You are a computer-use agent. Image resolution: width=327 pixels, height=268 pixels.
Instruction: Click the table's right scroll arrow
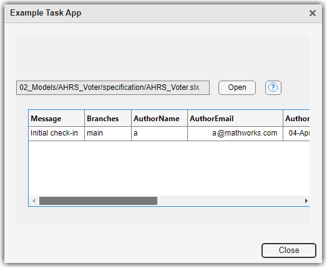point(306,201)
